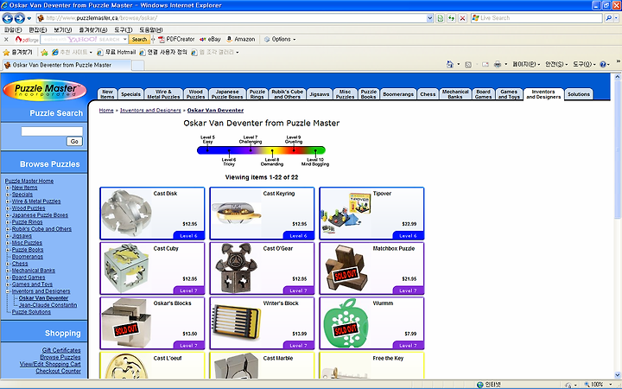Viewport: 622px width, 389px height.
Task: Click the Puzzle Master logo
Action: (x=44, y=91)
